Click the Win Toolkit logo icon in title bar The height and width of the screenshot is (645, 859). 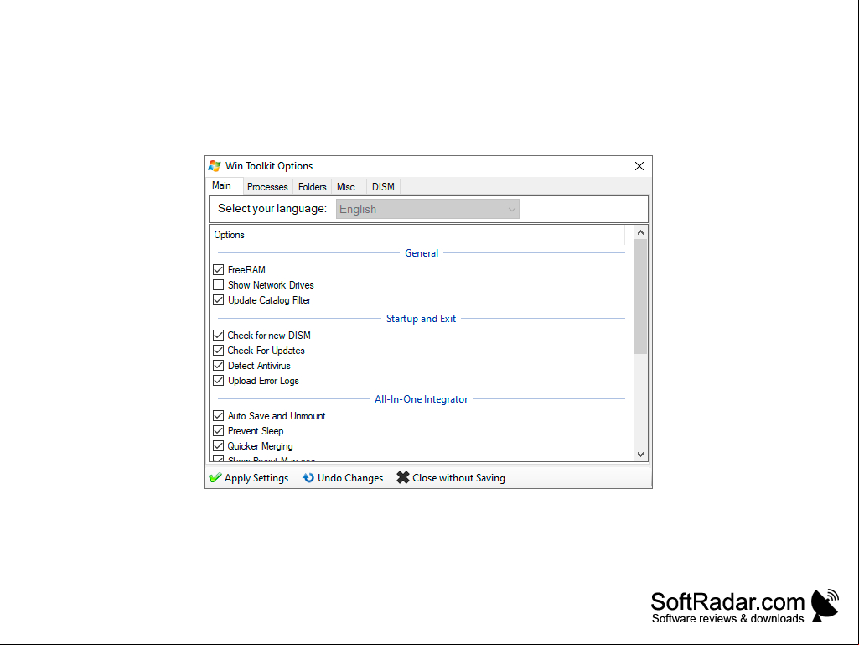(215, 165)
